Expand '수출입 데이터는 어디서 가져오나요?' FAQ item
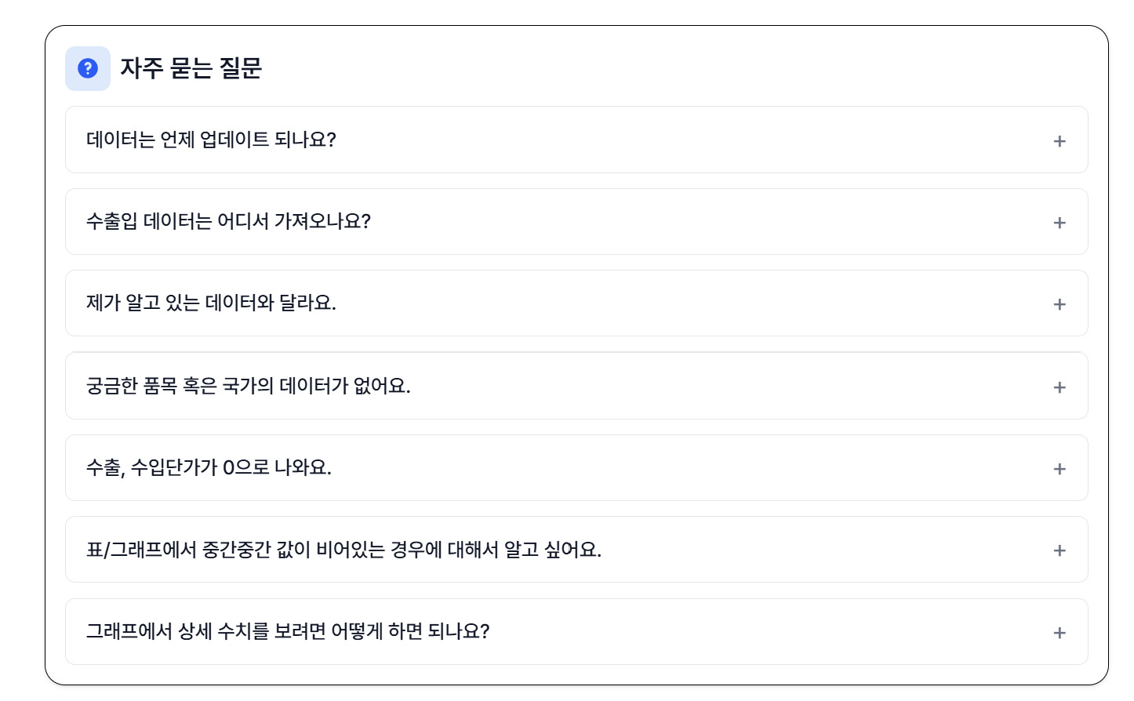Screen dimensions: 1134x701 (x=228, y=222)
